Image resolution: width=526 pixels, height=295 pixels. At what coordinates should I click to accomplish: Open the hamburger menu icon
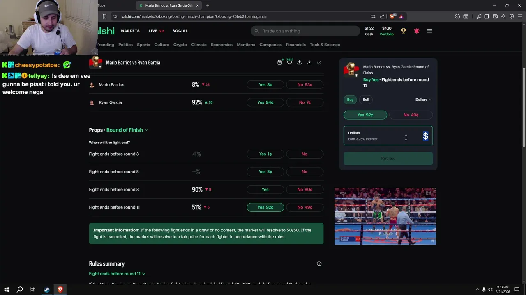point(430,31)
